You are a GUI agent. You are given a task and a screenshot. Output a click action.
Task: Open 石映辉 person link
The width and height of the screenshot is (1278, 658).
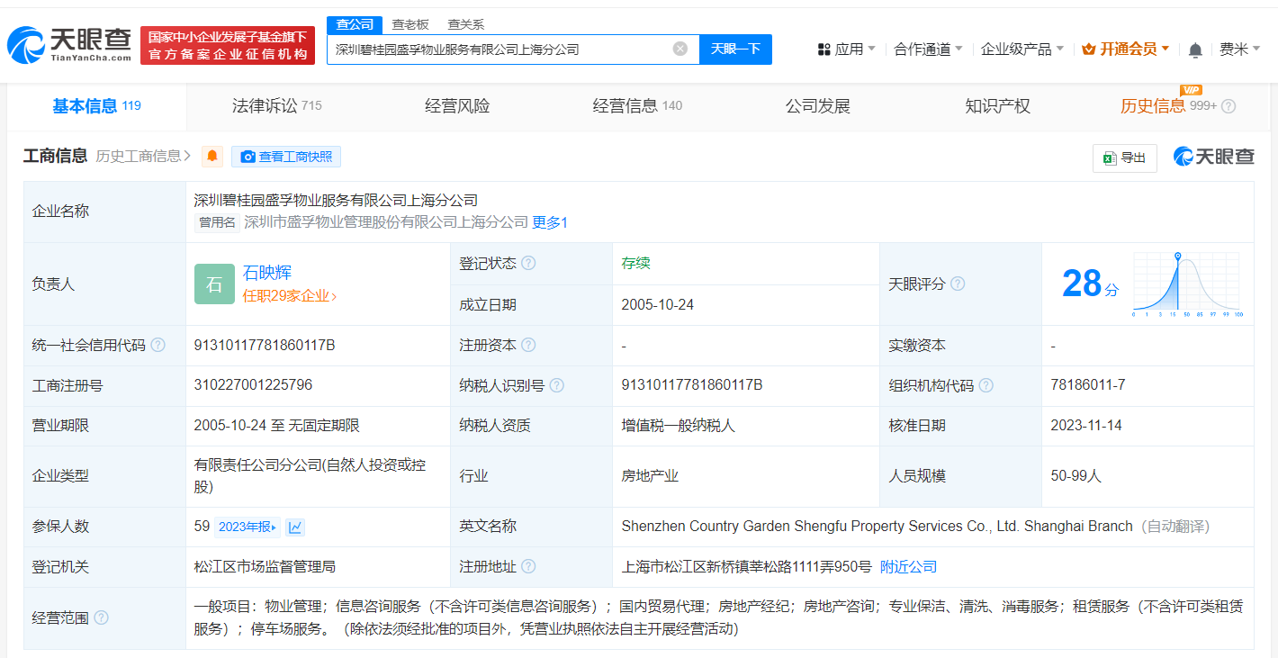point(267,273)
